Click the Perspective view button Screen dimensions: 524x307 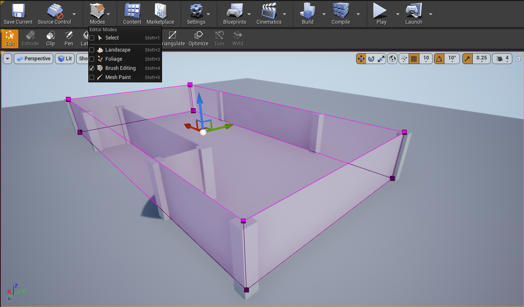tap(33, 59)
